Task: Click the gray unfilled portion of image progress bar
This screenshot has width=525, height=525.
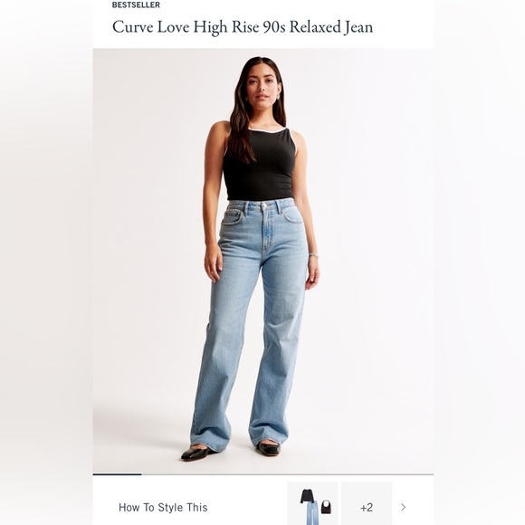Action: coord(287,474)
